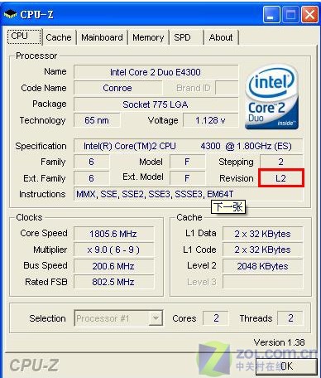321x378 pixels.
Task: Minimize the CPU-Z window
Action: pos(271,14)
